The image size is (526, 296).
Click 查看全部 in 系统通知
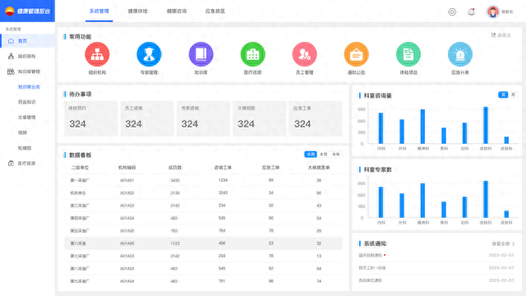coord(503,244)
